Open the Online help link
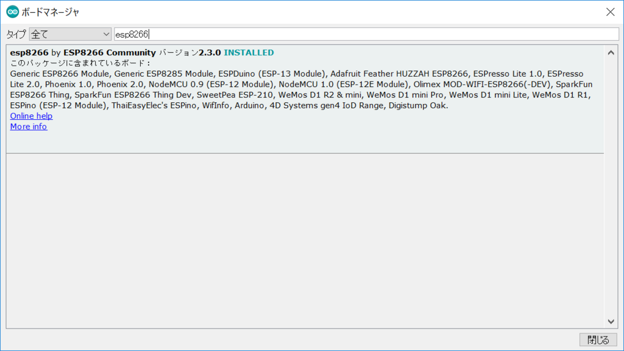This screenshot has height=351, width=624. click(32, 116)
